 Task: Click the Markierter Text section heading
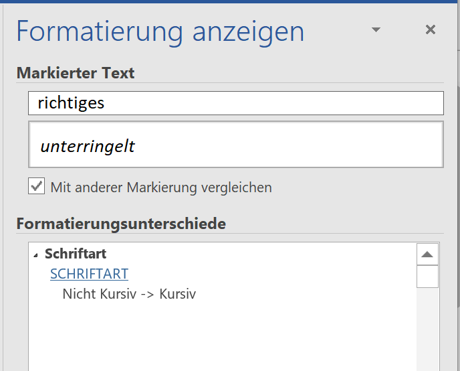pos(76,72)
